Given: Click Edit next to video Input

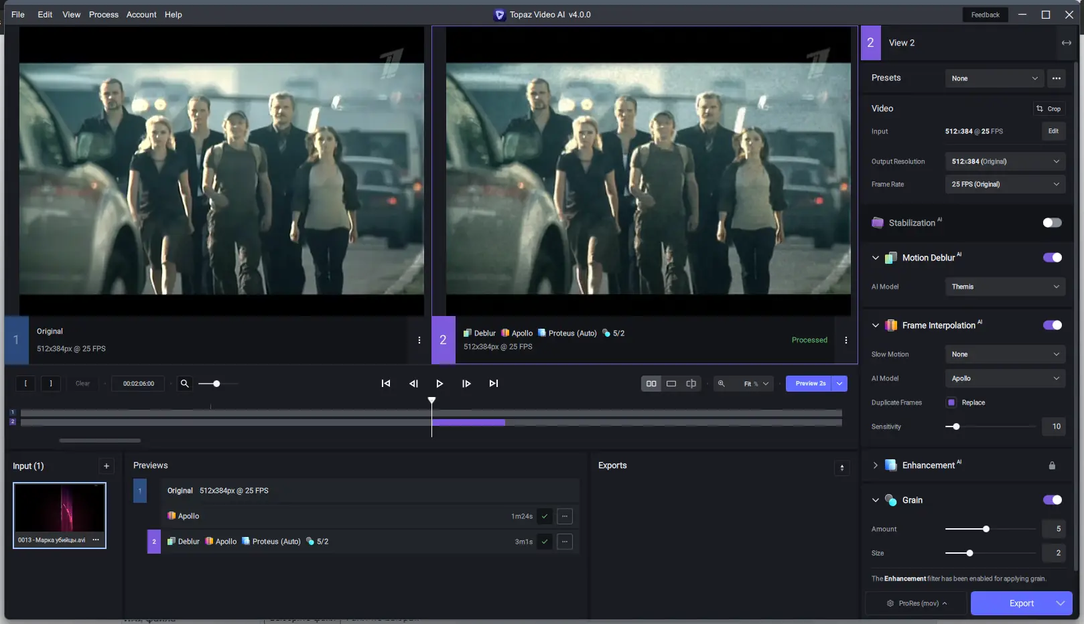Looking at the screenshot, I should 1054,131.
